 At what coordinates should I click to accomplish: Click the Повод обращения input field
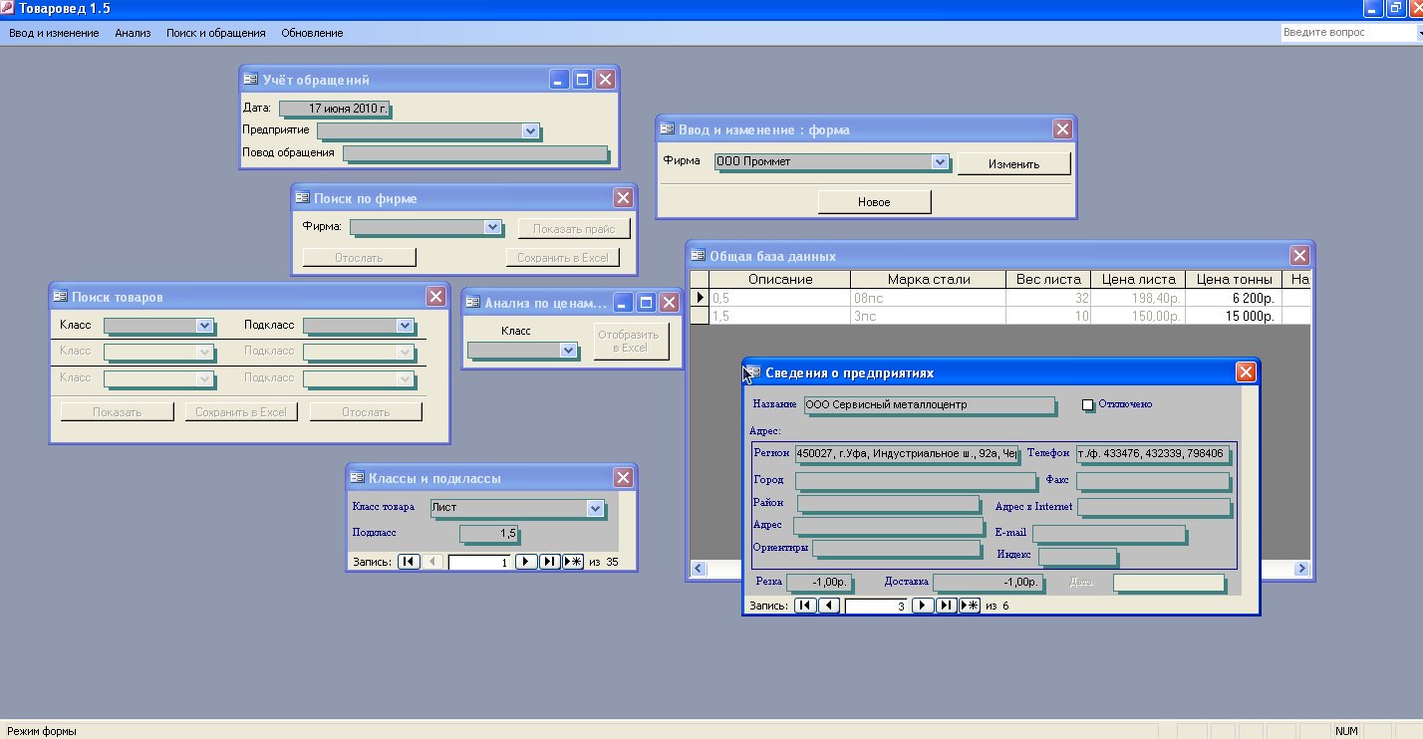coord(474,153)
